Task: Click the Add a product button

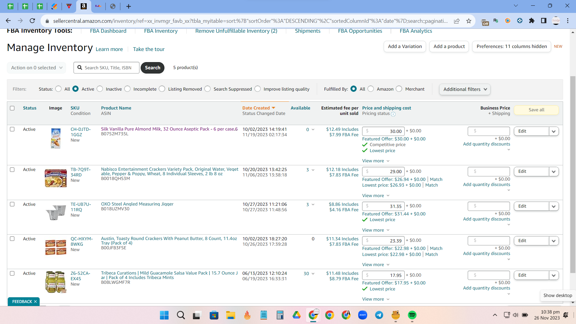Action: click(449, 46)
